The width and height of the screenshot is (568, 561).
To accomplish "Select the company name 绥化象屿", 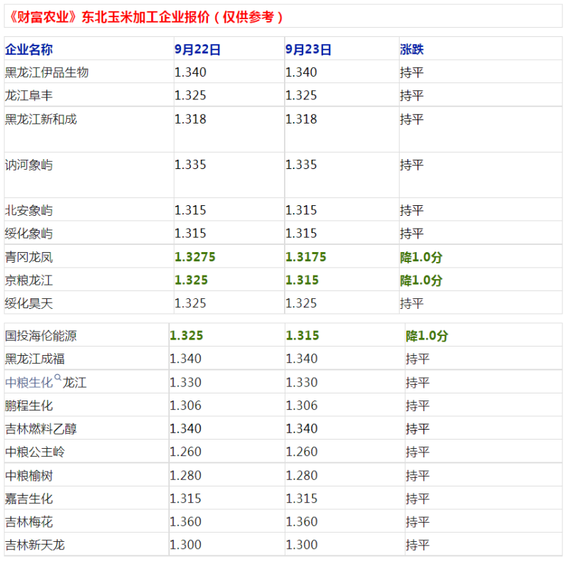I will pos(29,234).
